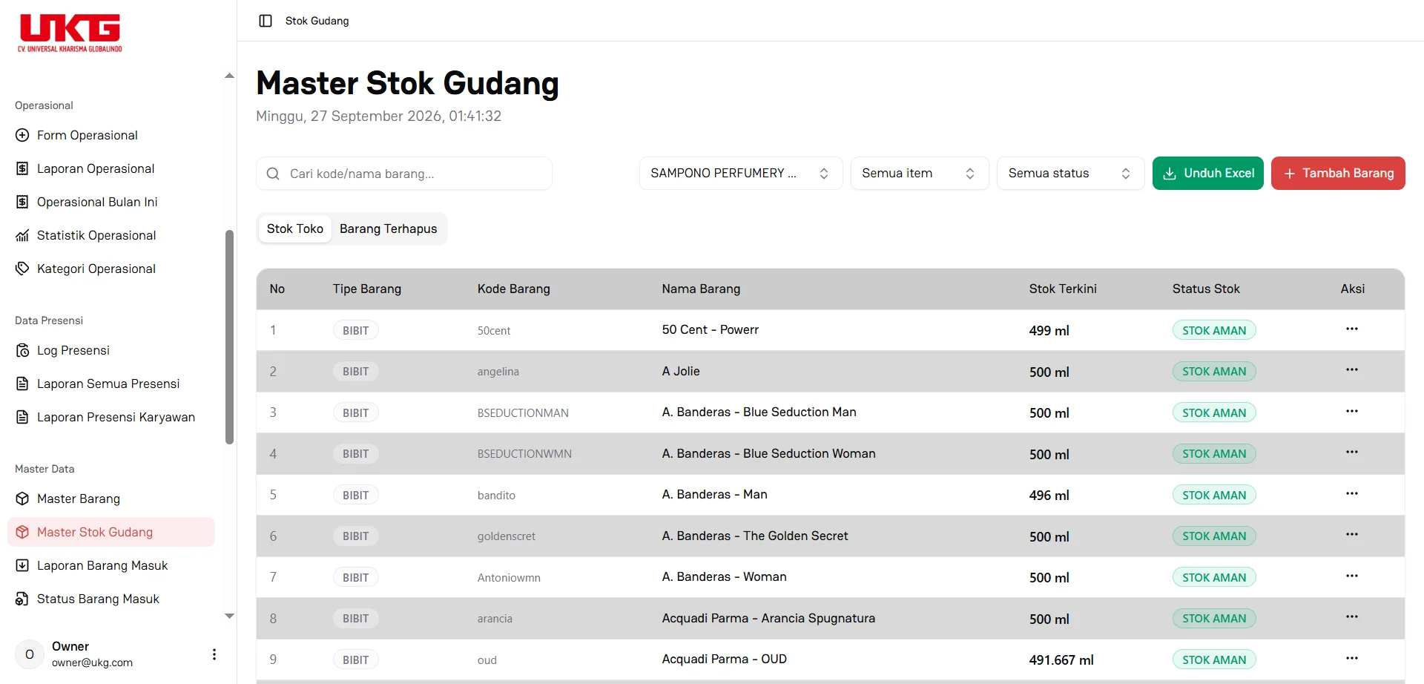Click the UKG logo
1424x684 pixels.
pos(70,33)
